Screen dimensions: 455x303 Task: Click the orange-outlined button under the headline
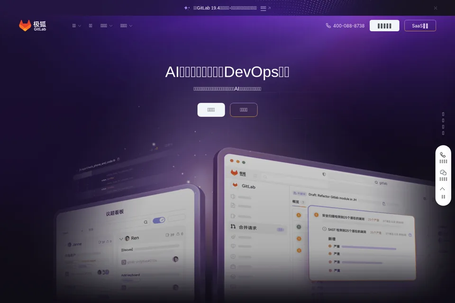(244, 110)
